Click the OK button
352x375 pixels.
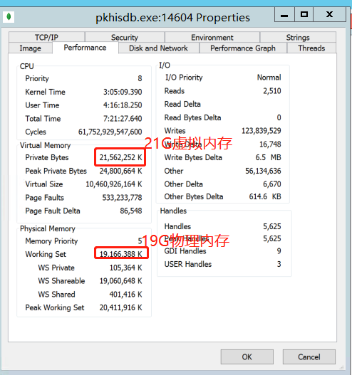247,356
